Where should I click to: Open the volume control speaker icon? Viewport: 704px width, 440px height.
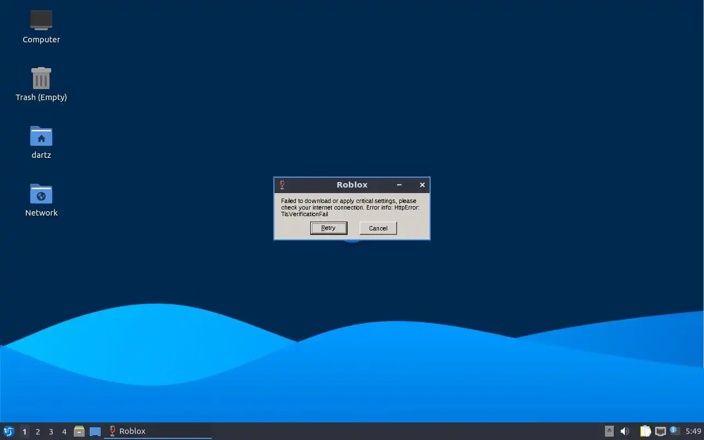[625, 431]
